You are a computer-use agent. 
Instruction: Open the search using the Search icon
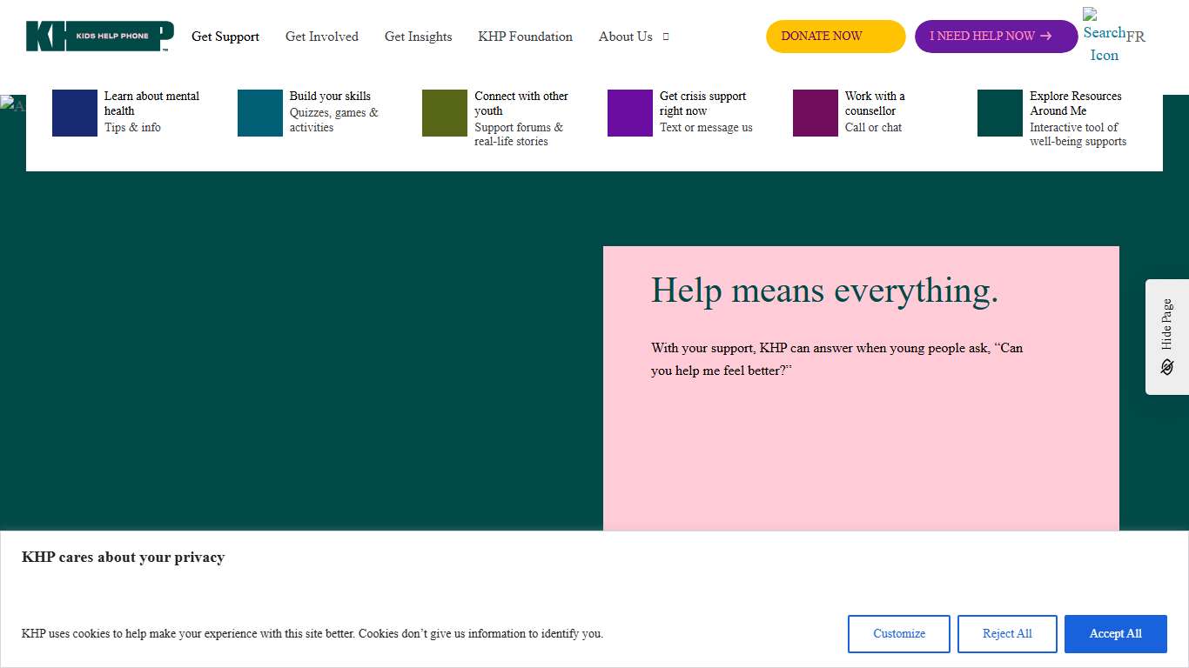click(1102, 32)
